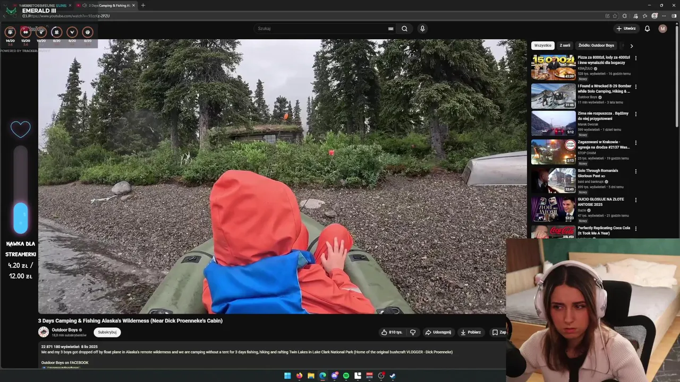
Task: Open options menu for 'Perfectly Replicating Coca Cola' video
Action: (x=636, y=229)
